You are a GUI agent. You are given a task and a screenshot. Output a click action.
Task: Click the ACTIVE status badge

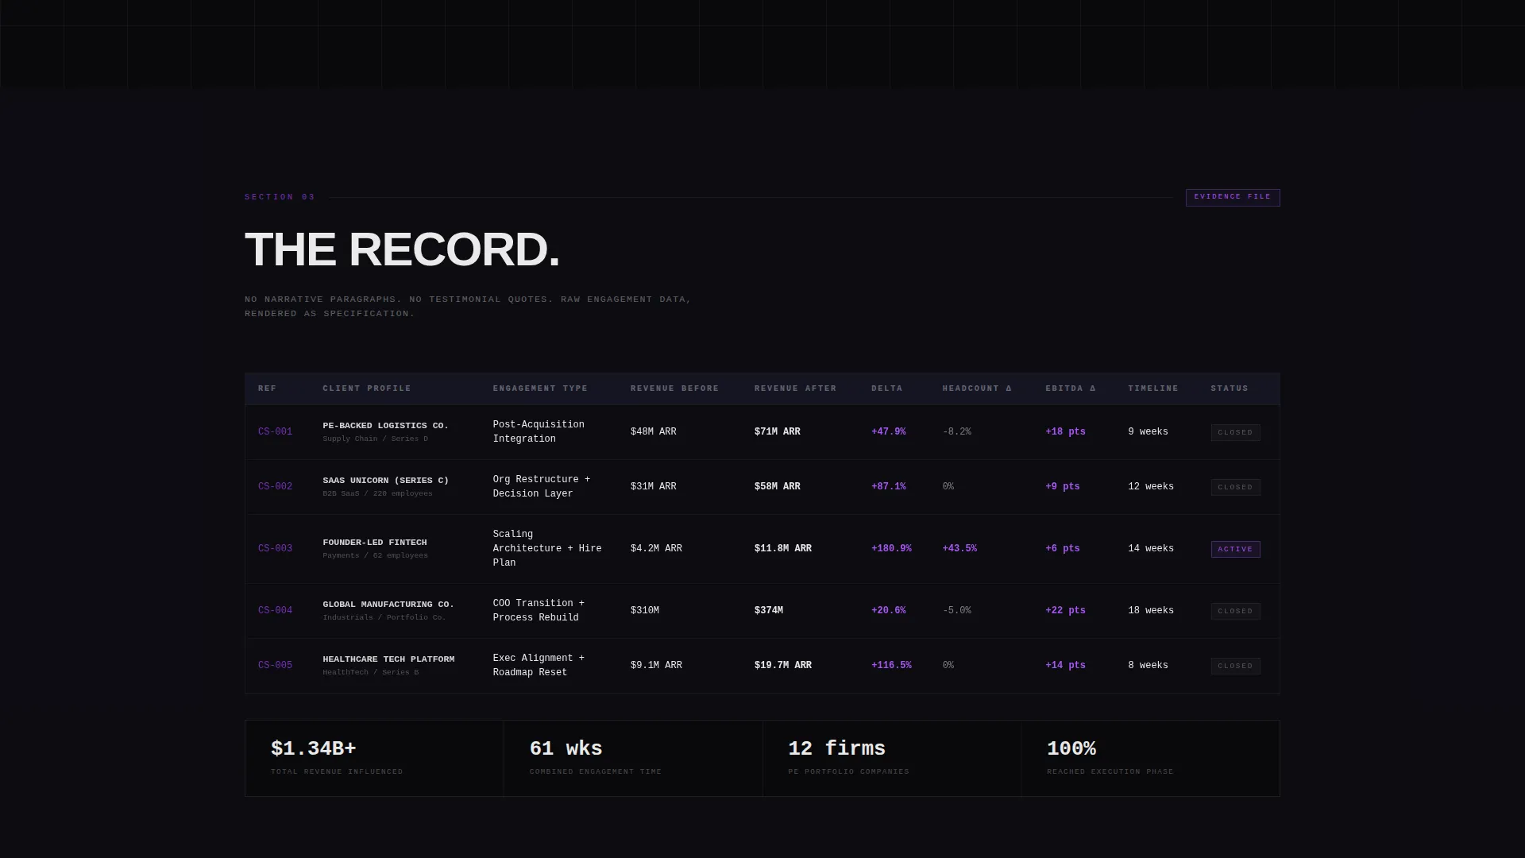point(1235,549)
